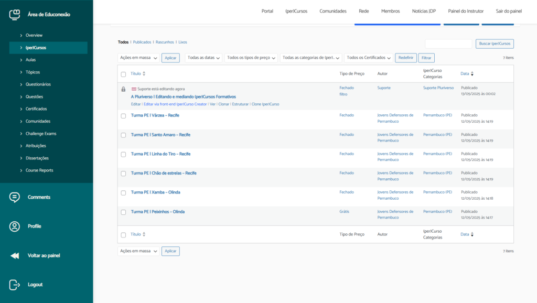Tick the select-all checkbox in table header
The height and width of the screenshot is (303, 537).
pos(123,74)
